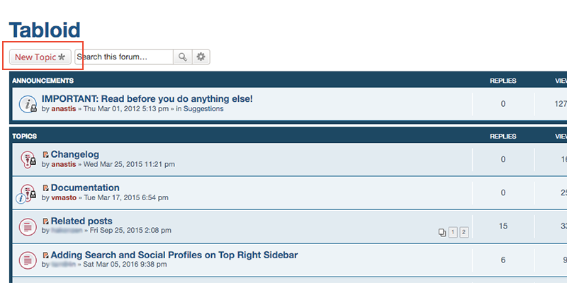Viewport: 567px width, 283px height.
Task: Open the Suggestions forum link
Action: [x=203, y=109]
